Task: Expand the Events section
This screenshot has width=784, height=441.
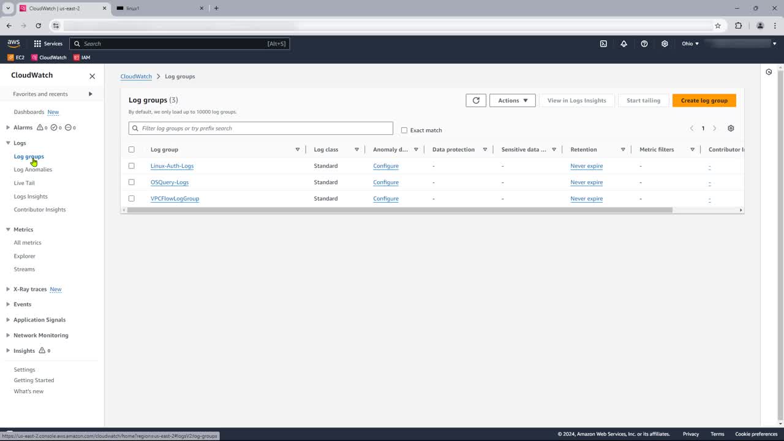Action: (8, 304)
